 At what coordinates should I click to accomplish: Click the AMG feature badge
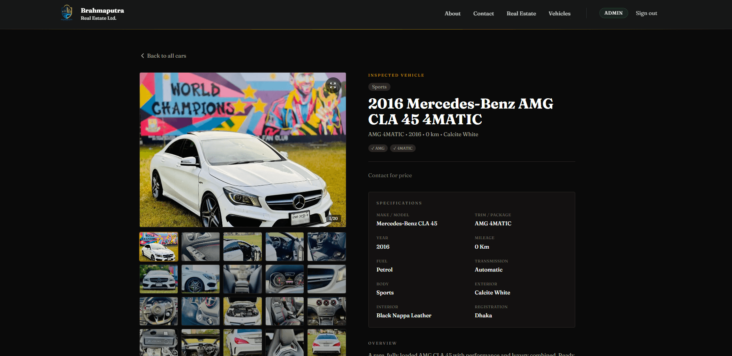point(378,148)
